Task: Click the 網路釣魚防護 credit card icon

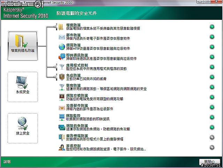Action: click(x=62, y=127)
